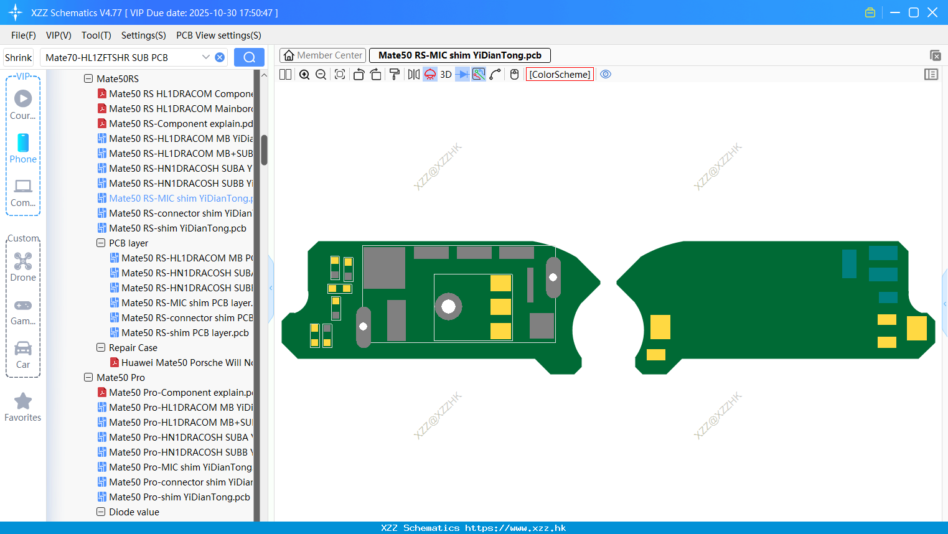Collapse the Repair Case node

[101, 348]
